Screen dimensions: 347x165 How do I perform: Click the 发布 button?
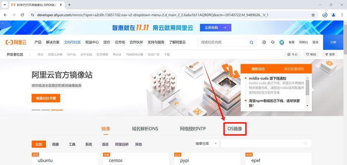pyautogui.click(x=330, y=54)
